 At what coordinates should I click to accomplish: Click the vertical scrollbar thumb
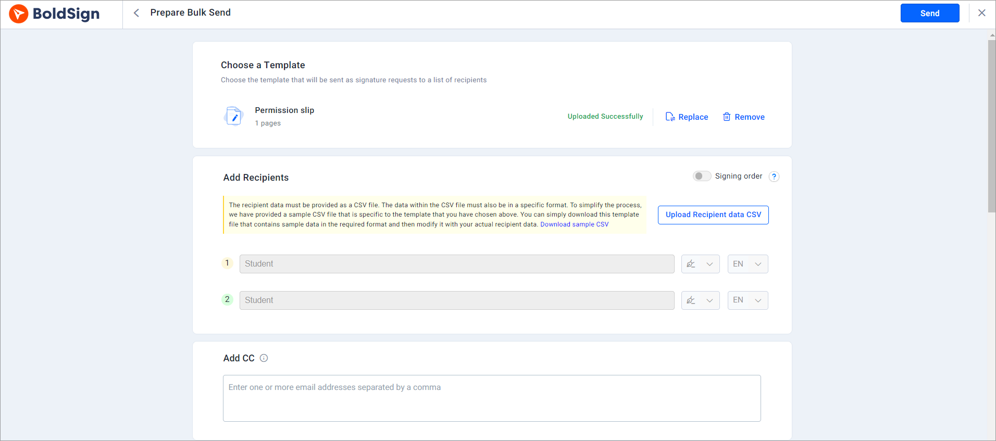click(992, 126)
